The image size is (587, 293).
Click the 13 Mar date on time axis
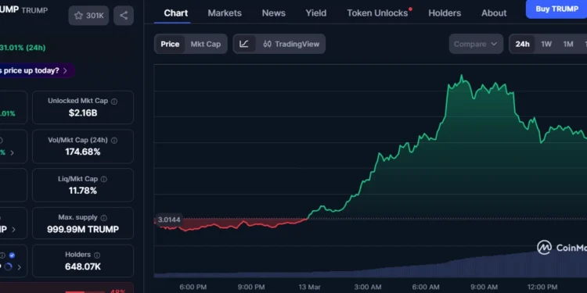(309, 287)
